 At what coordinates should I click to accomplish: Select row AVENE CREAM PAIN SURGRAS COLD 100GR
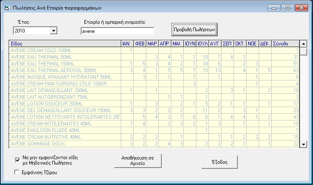tap(154, 84)
